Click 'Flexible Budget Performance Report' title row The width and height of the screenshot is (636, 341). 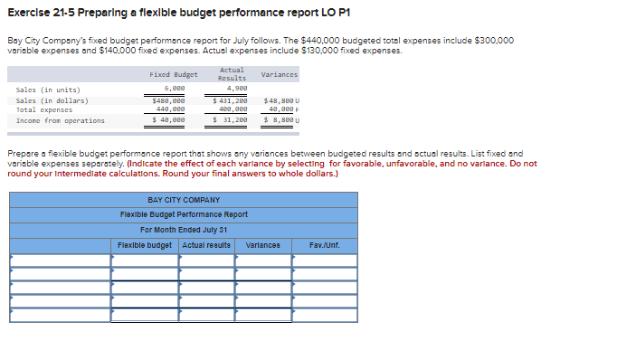tap(184, 214)
